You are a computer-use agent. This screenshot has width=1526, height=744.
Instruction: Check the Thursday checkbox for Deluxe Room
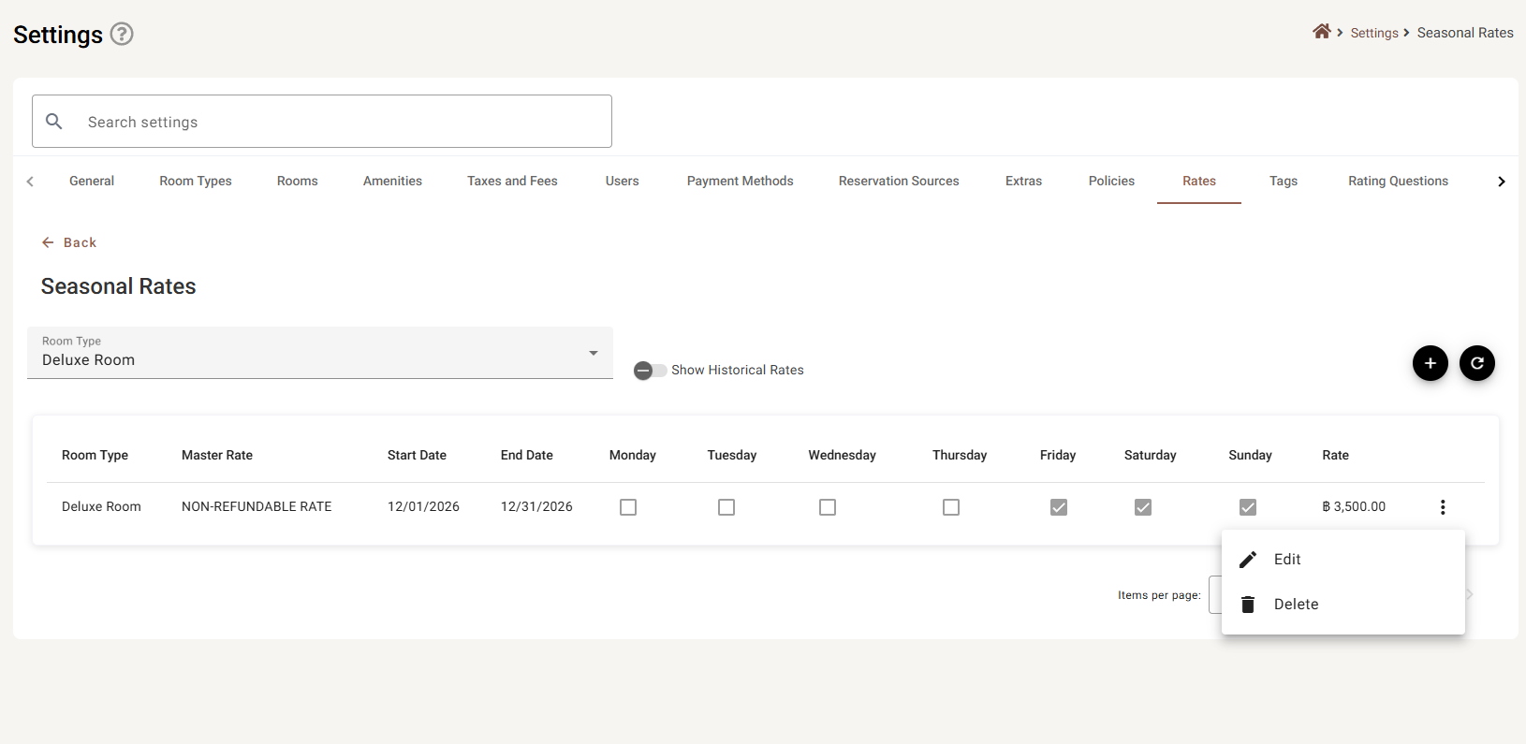pyautogui.click(x=951, y=507)
